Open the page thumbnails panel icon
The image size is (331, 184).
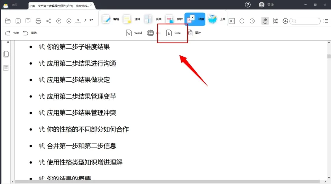click(x=6, y=54)
